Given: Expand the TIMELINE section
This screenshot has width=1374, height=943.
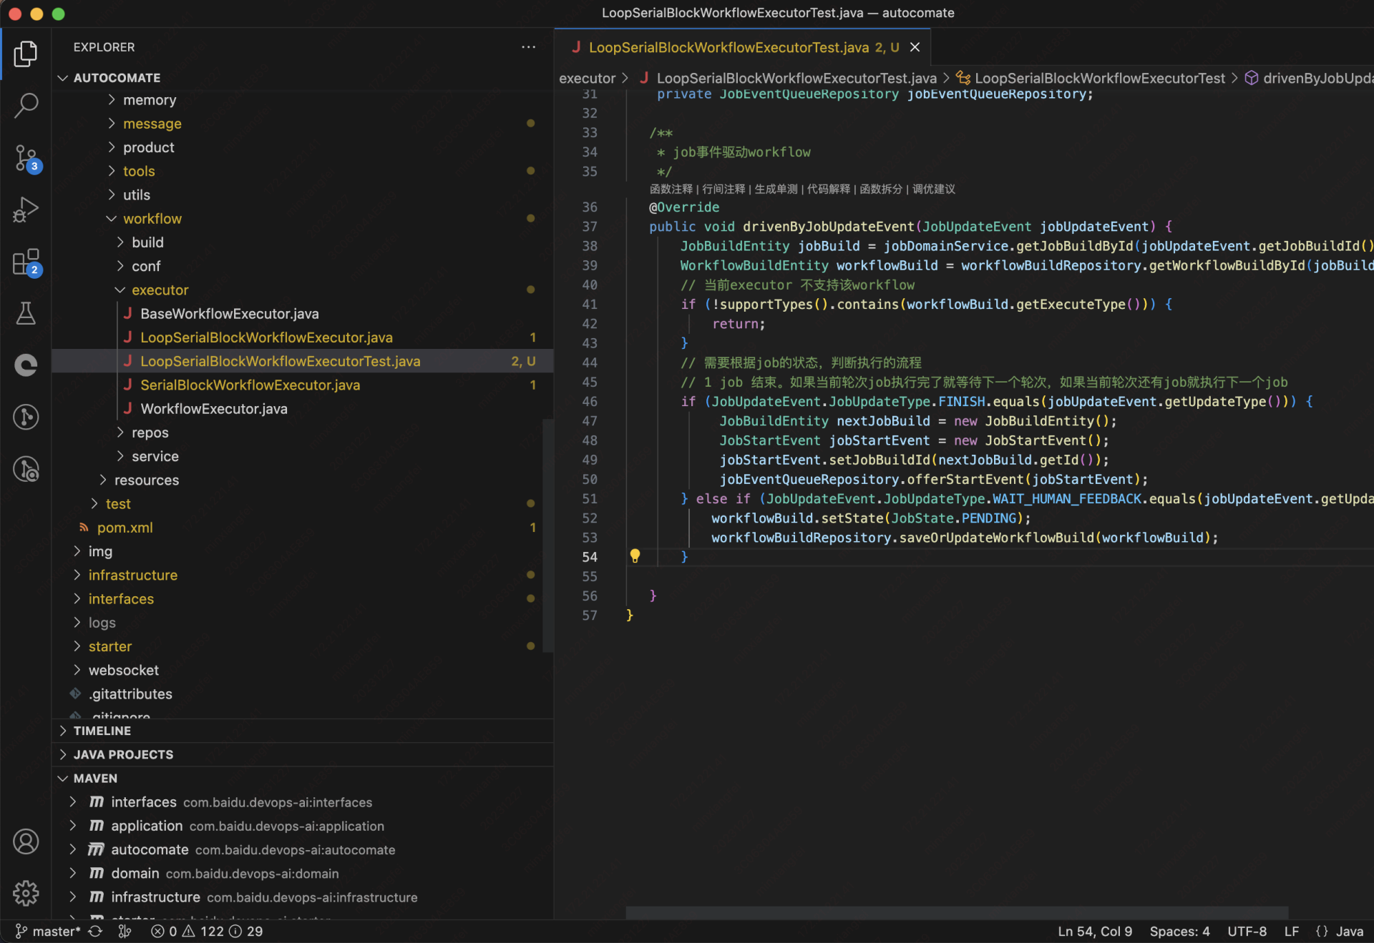Looking at the screenshot, I should (63, 731).
